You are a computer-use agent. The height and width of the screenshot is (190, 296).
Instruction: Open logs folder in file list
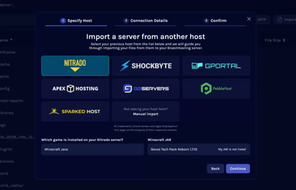[3, 125]
